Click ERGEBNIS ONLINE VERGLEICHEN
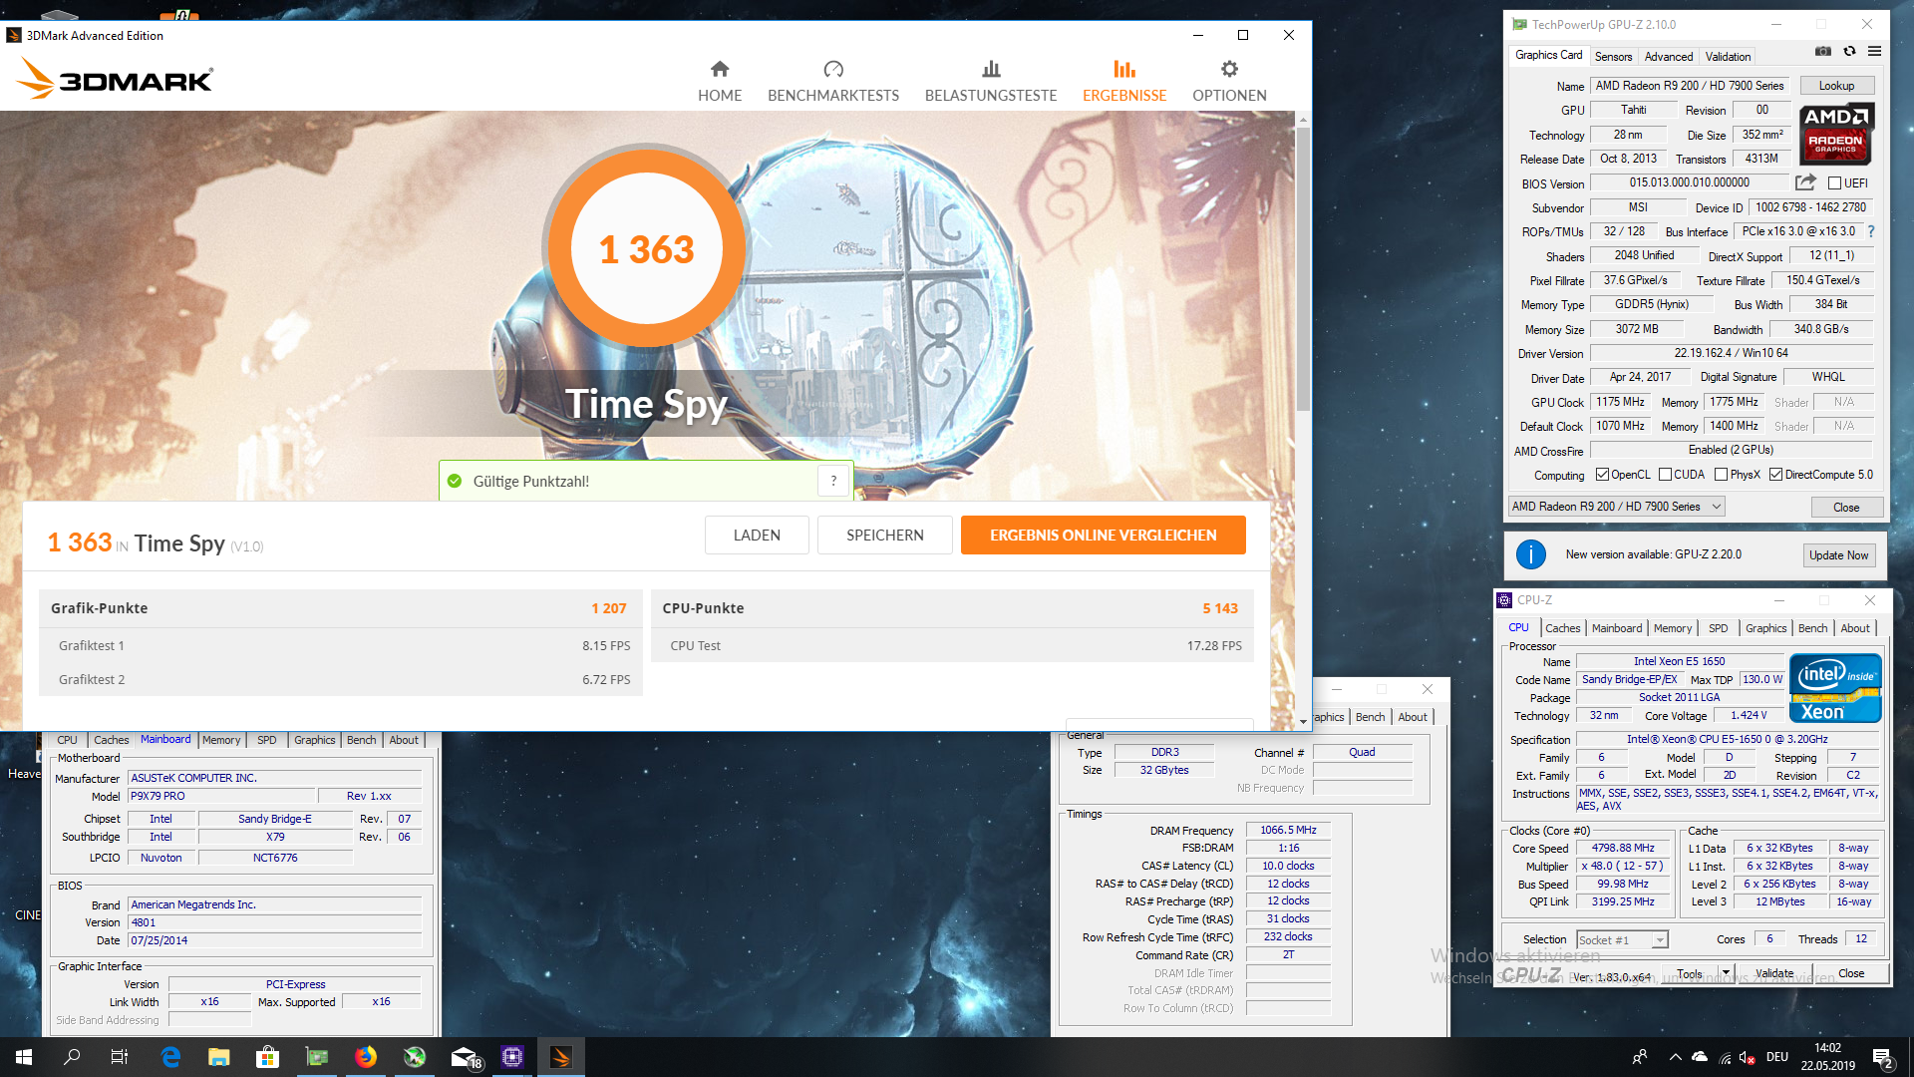 1103,536
